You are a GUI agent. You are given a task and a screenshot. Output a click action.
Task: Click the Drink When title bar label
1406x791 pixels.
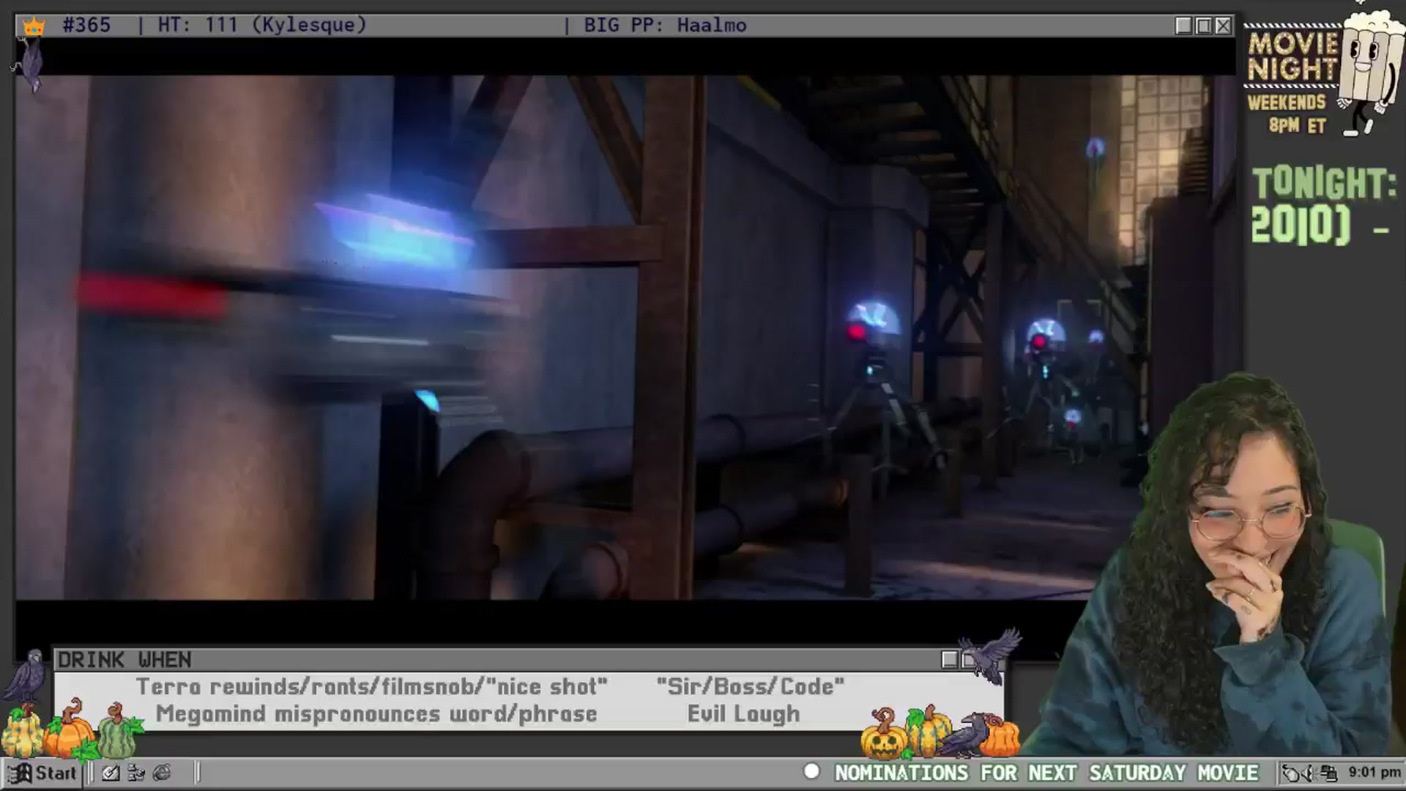point(124,660)
